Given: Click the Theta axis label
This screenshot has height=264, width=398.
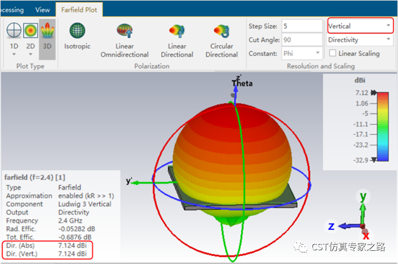Looking at the screenshot, I should [x=242, y=83].
